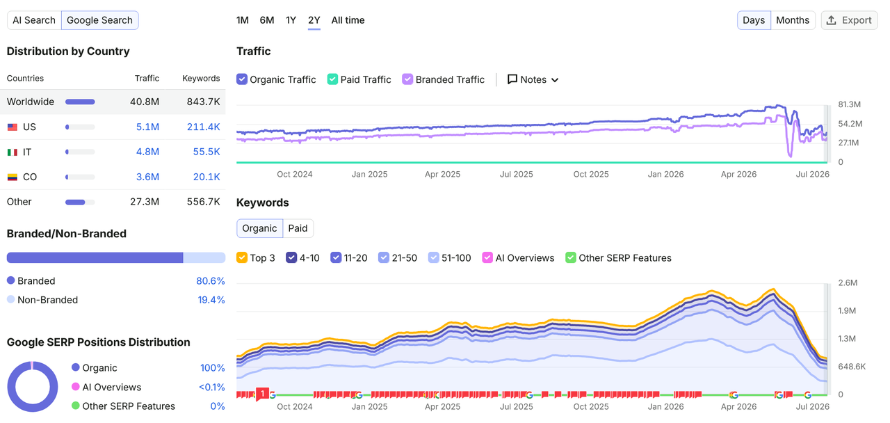The width and height of the screenshot is (890, 423).
Task: Click Google update marker above Apr 2026 label
Action: [x=734, y=394]
